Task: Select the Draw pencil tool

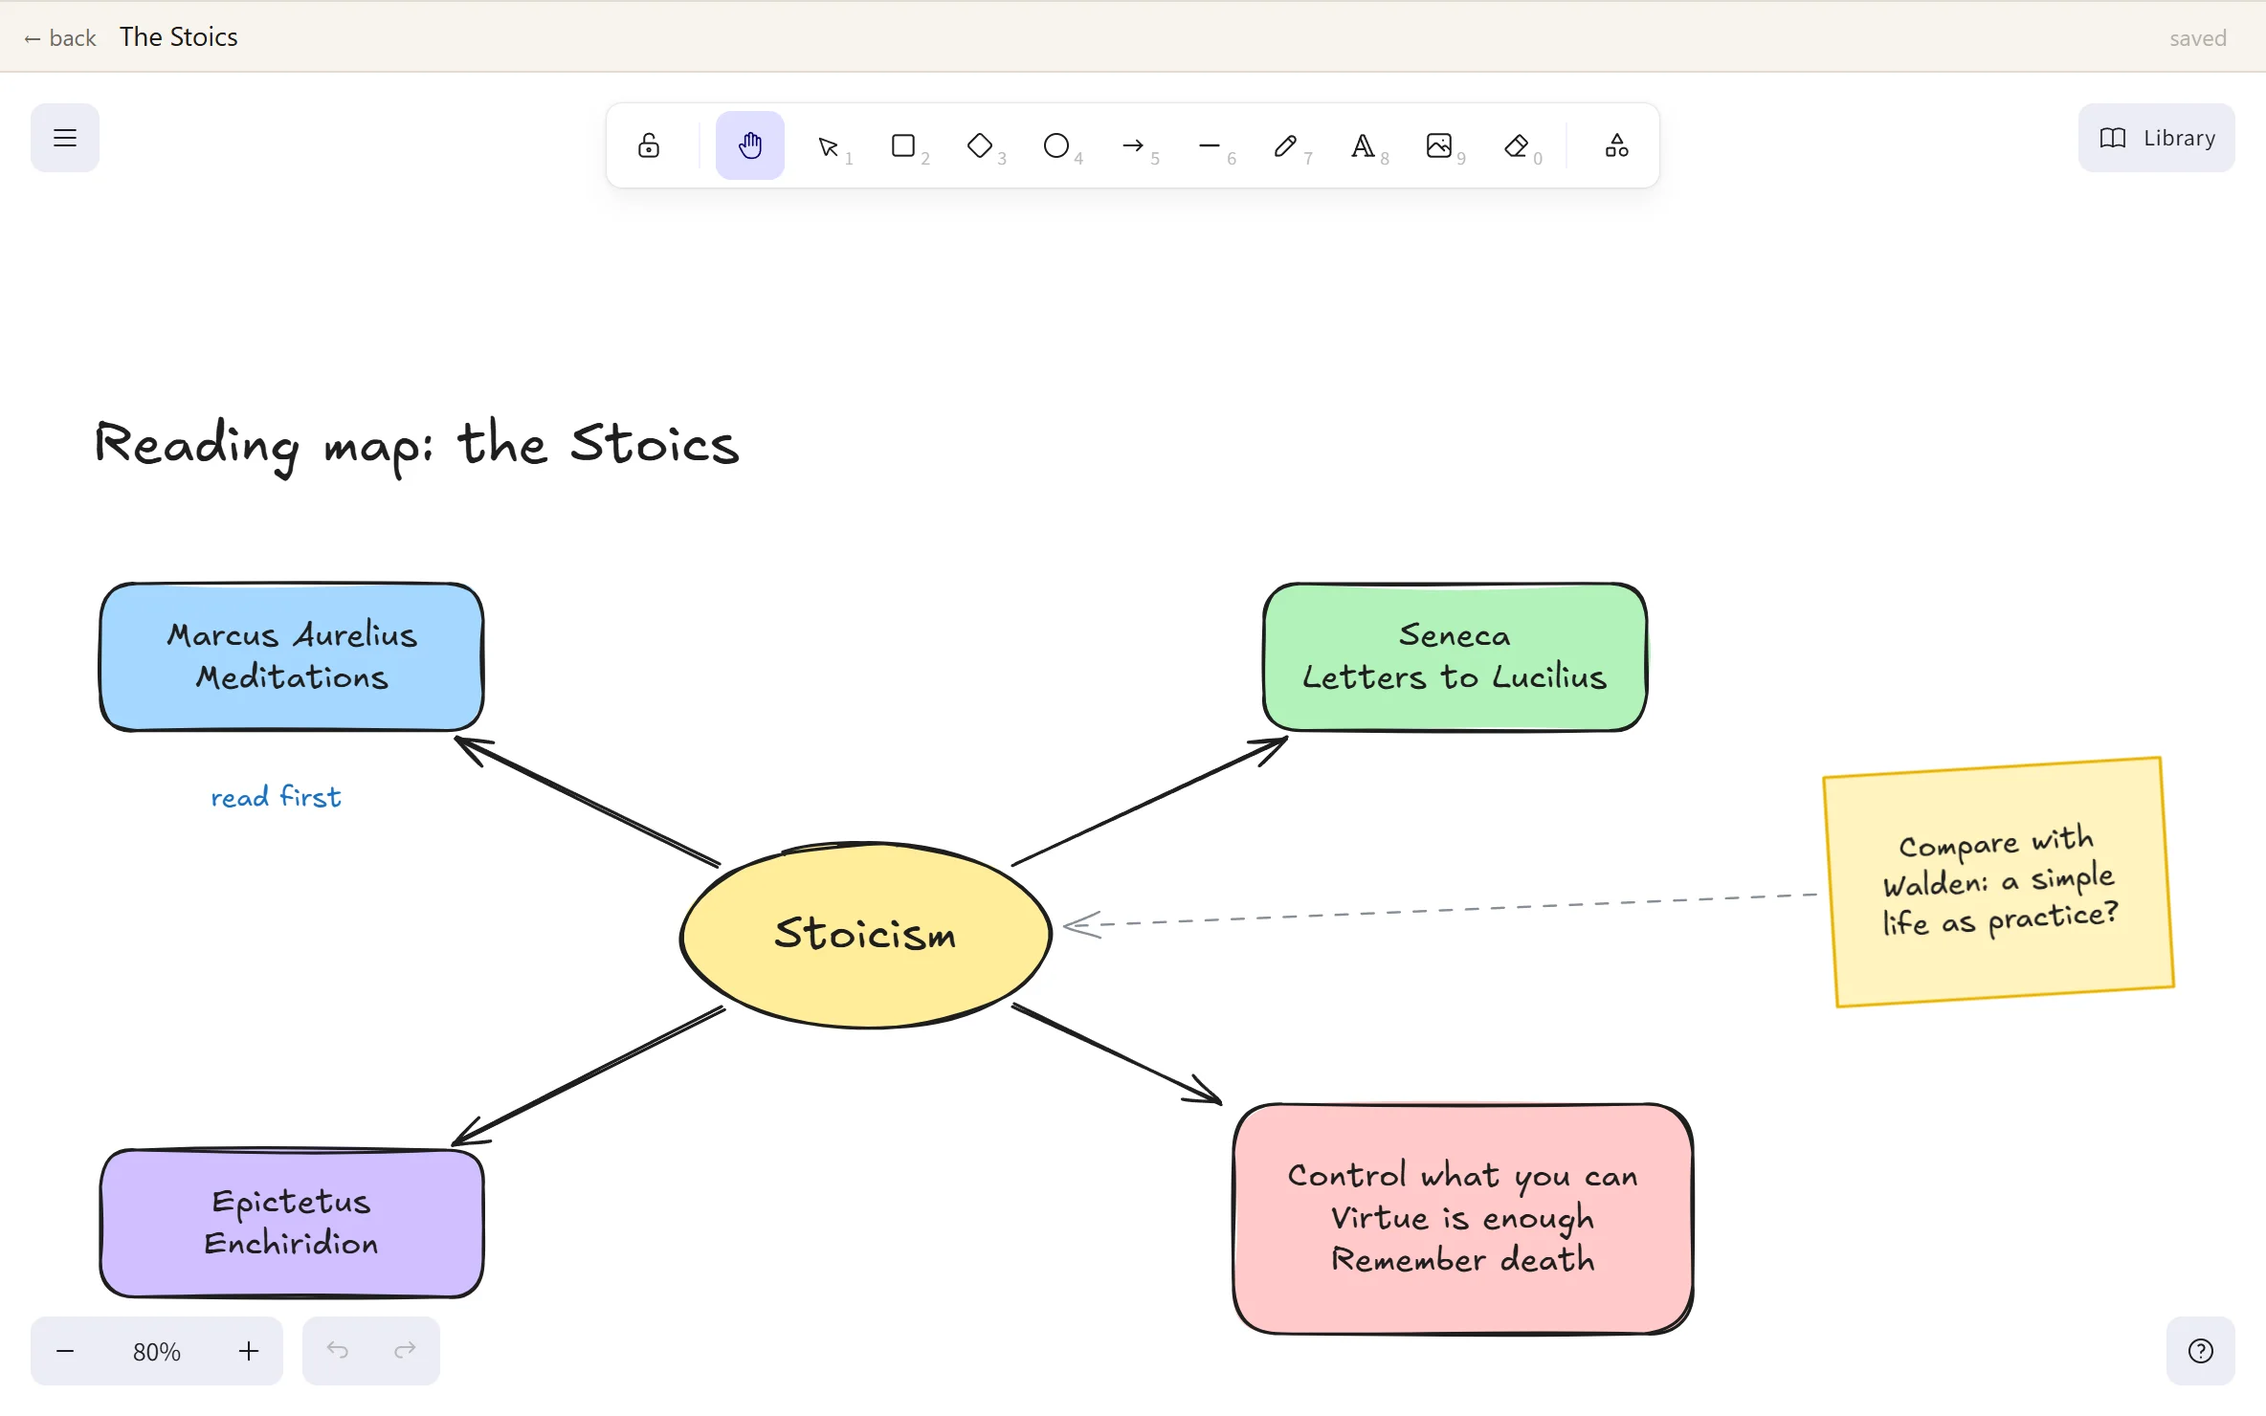Action: (1287, 145)
